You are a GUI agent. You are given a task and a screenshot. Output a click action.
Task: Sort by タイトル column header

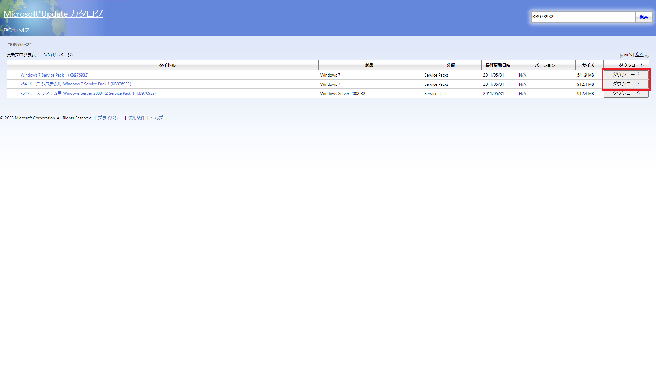tap(167, 65)
